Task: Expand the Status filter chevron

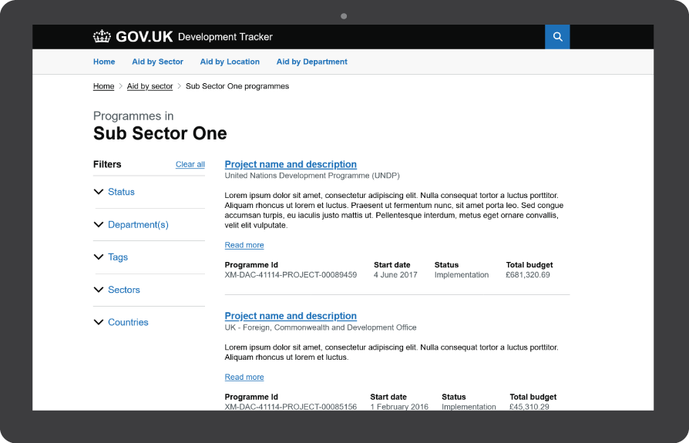Action: [99, 192]
